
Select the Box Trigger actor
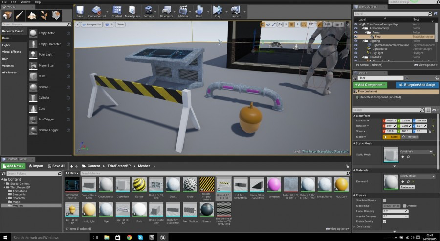50,119
